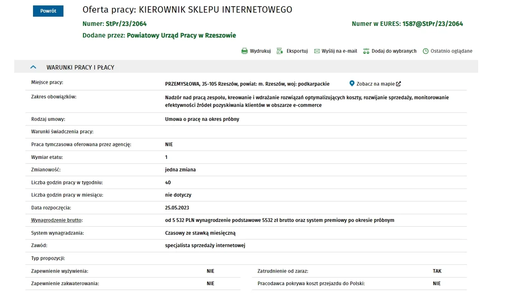This screenshot has height=301, width=506.
Task: Click the start date 25.05.2023
Action: (177, 208)
